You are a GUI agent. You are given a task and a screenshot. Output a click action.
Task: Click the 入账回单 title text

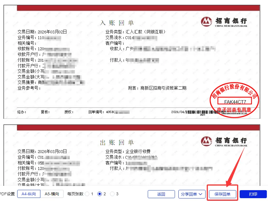coord(117,23)
